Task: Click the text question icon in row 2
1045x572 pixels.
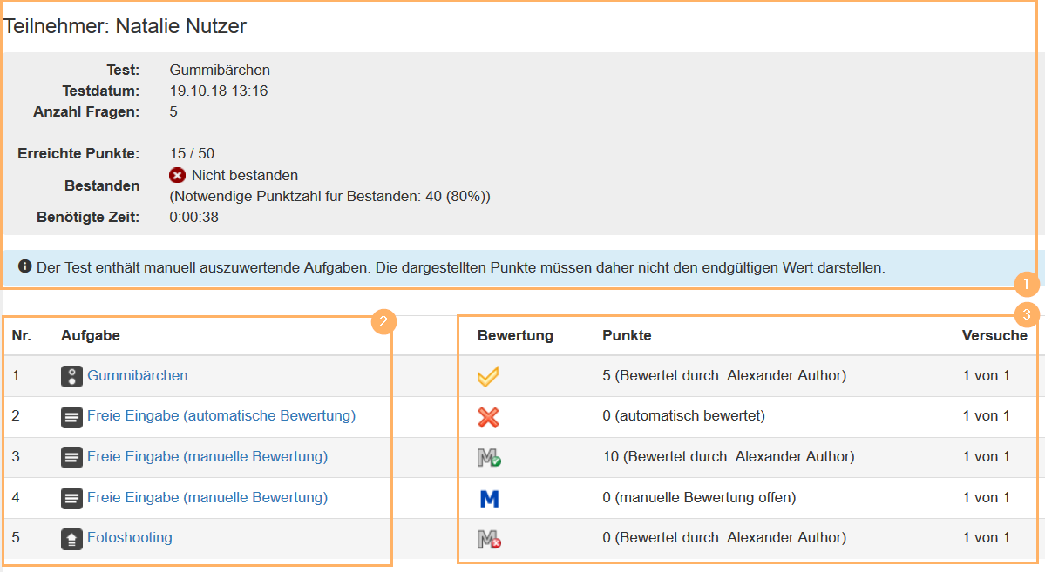Action: pos(74,416)
